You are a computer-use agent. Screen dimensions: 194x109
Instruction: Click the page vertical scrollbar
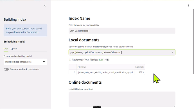[193, 41]
